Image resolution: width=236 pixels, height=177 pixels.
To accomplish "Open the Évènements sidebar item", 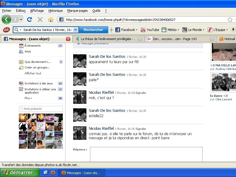I will coord(32,46).
